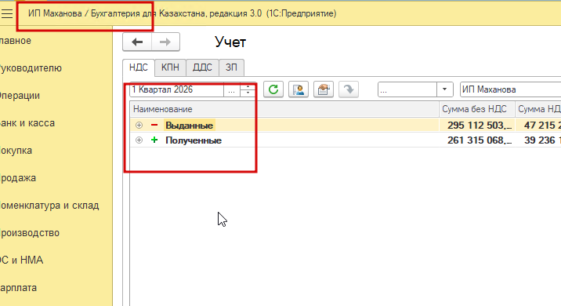Open the Производство section
The height and width of the screenshot is (306, 561).
[x=29, y=233]
